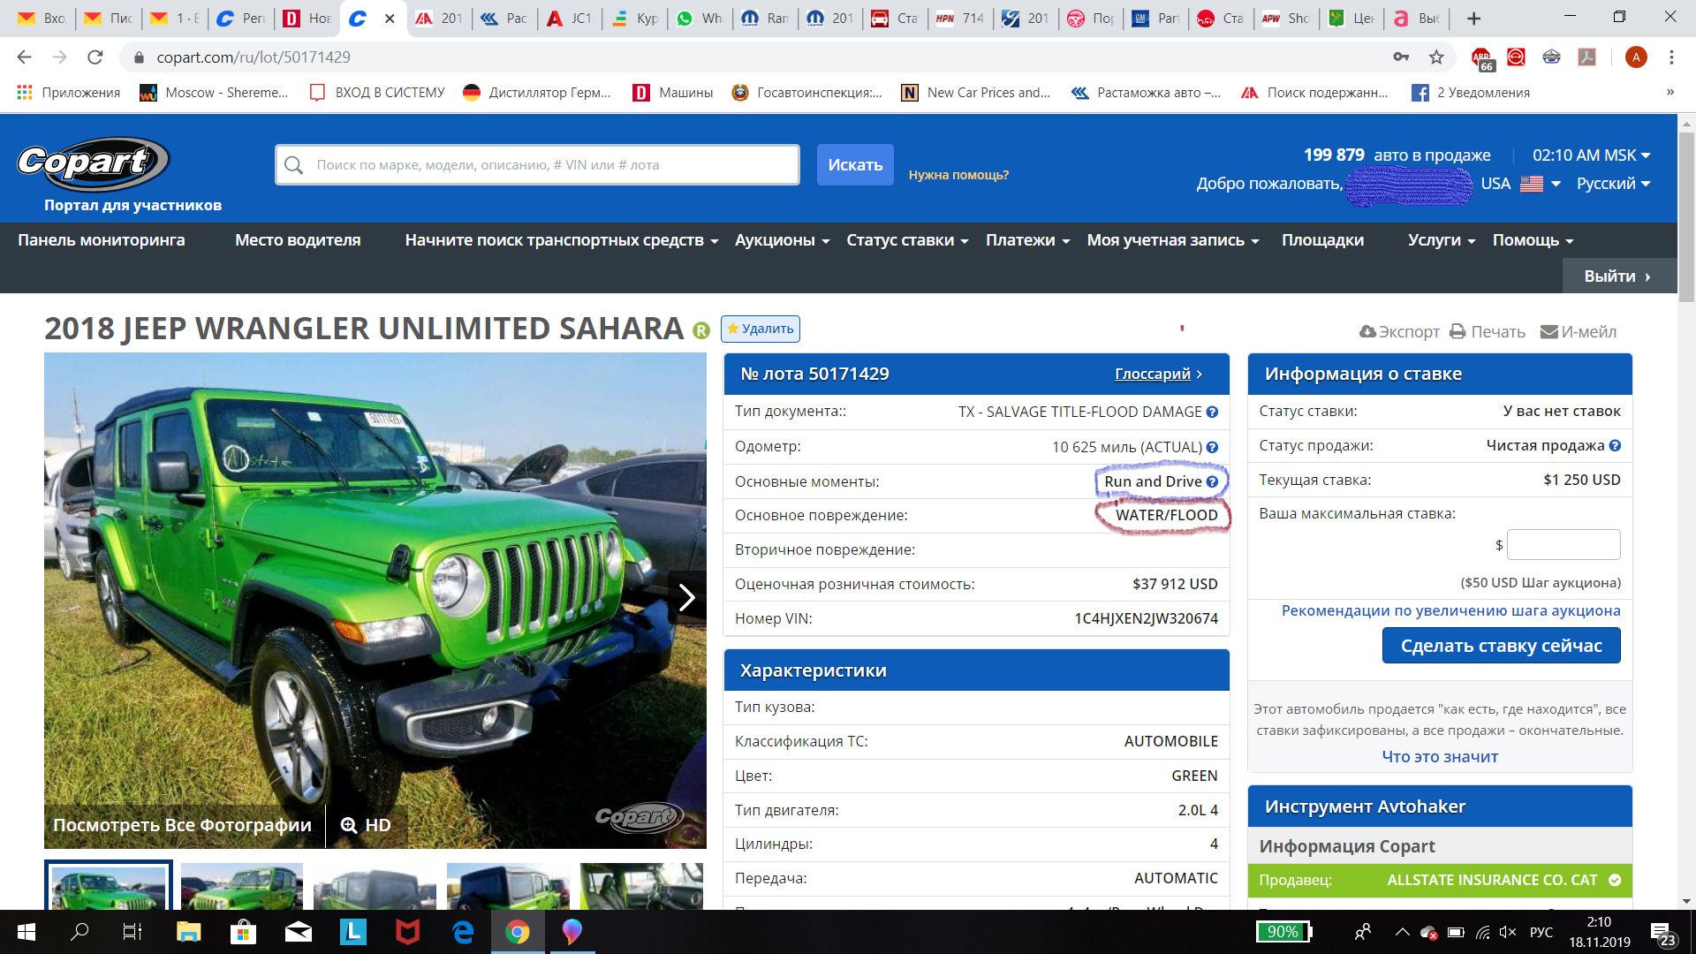The image size is (1696, 954).
Task: Enter bid amount in max bid input field
Action: pyautogui.click(x=1563, y=545)
